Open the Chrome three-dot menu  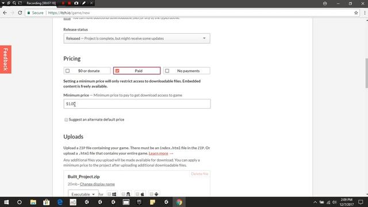click(365, 13)
